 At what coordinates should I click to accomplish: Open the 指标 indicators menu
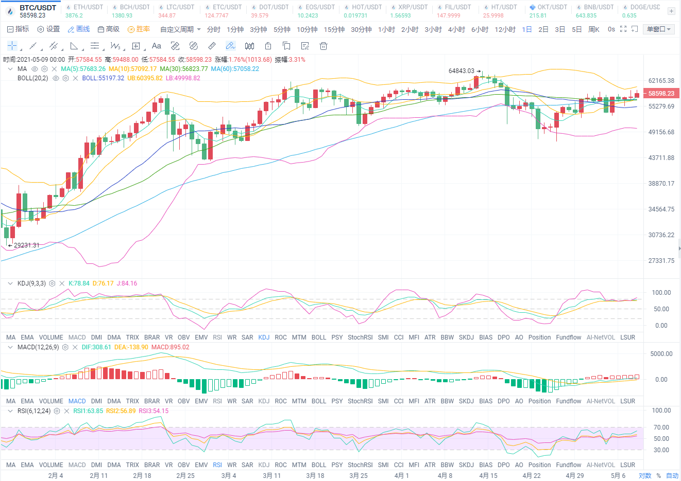point(19,29)
